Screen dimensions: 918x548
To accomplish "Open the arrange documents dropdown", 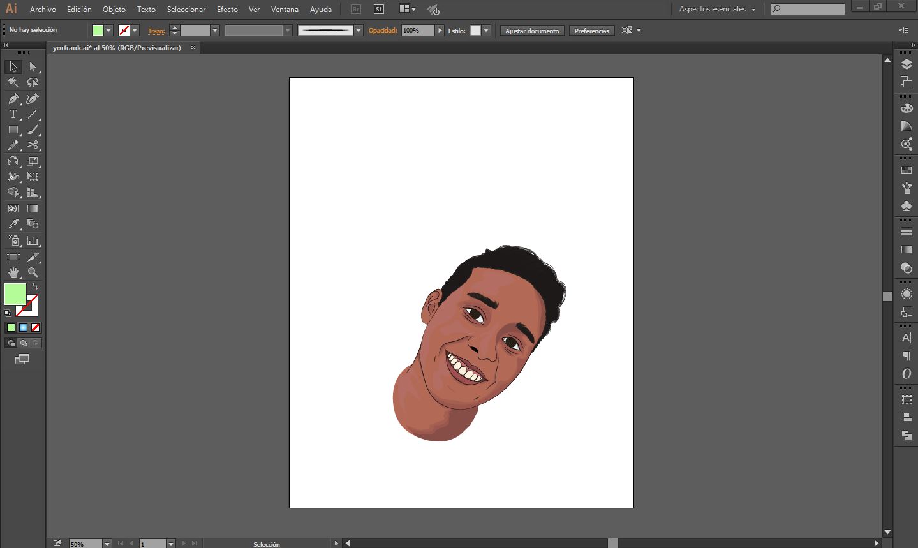I will 407,10.
